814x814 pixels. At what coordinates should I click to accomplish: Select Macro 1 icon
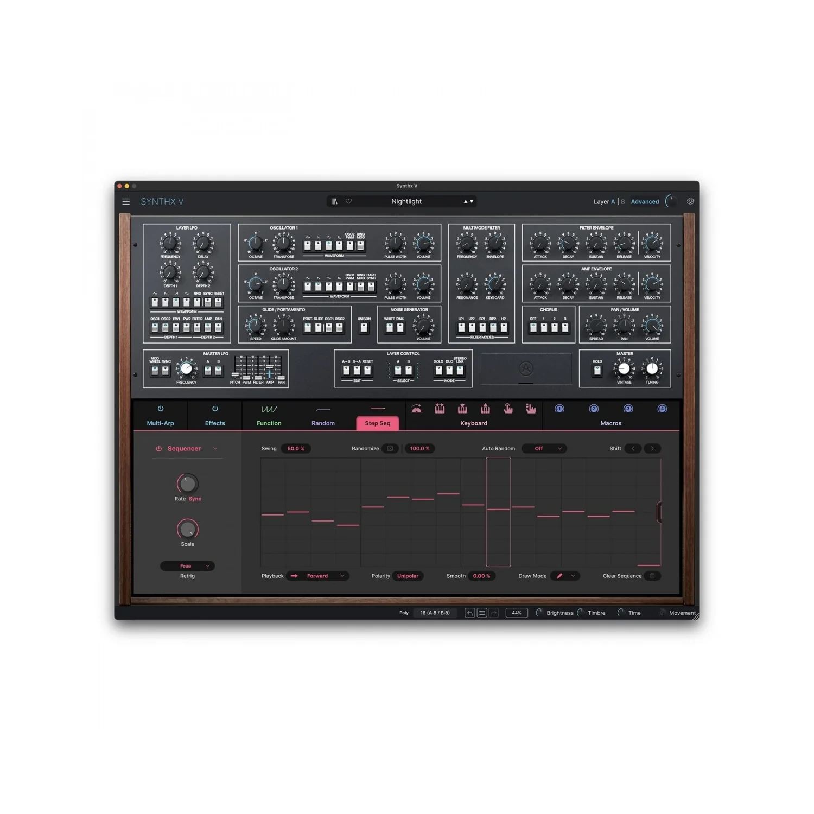(559, 409)
